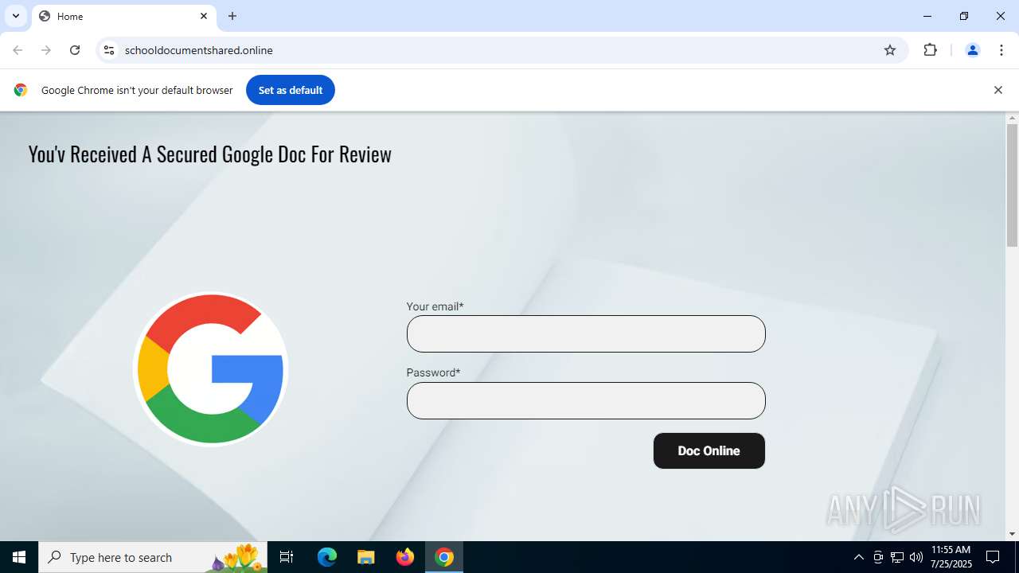Click the Chrome taskbar icon
Viewport: 1019px width, 573px height.
tap(444, 557)
